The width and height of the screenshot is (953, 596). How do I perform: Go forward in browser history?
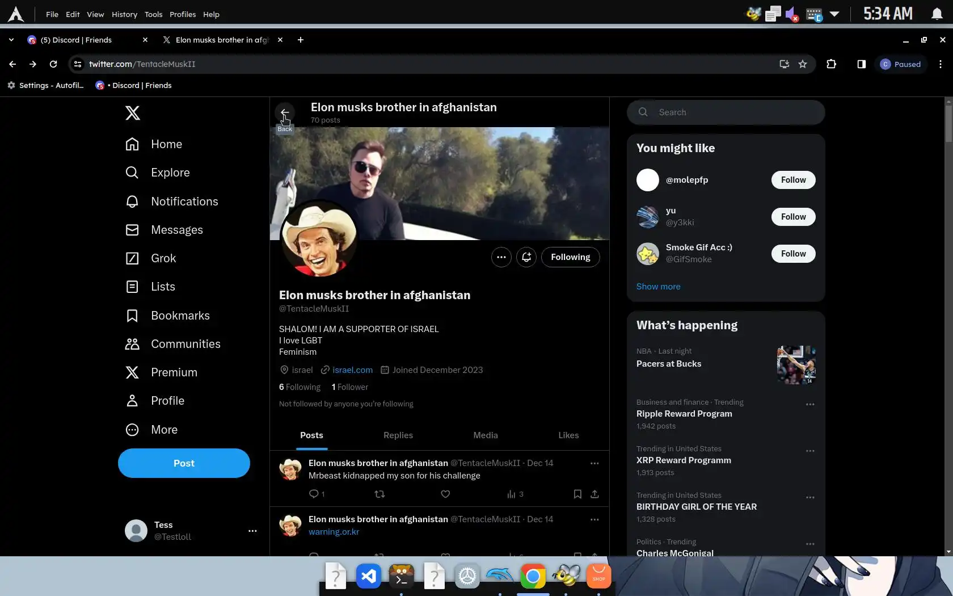click(x=33, y=64)
